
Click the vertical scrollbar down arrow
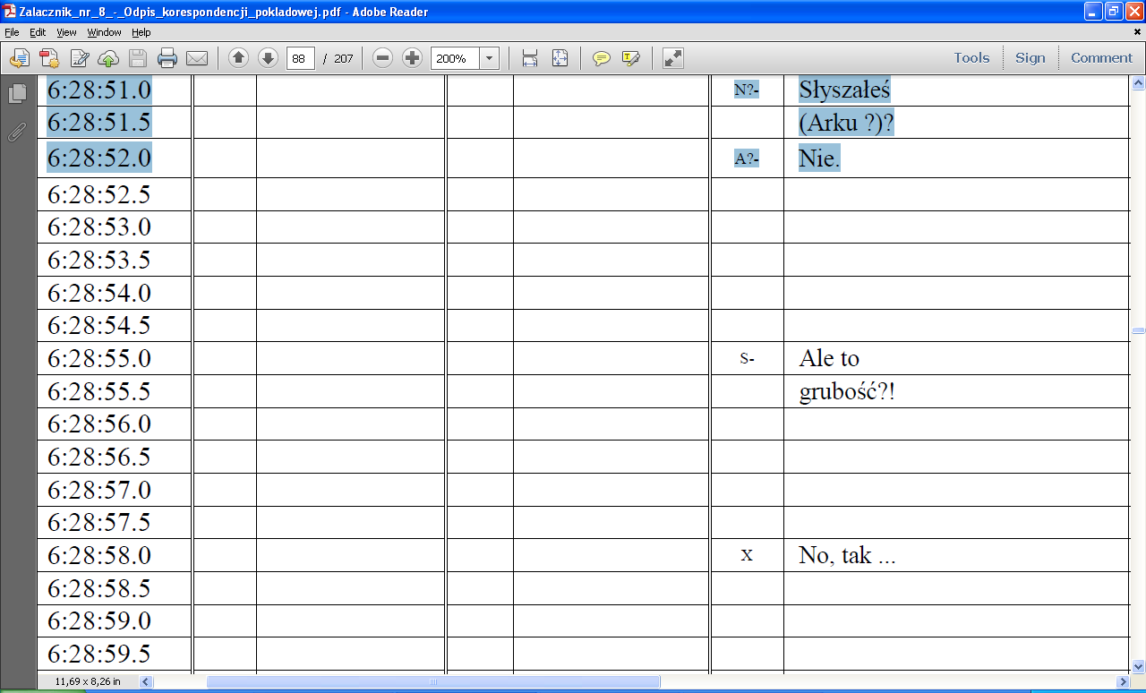pyautogui.click(x=1138, y=666)
